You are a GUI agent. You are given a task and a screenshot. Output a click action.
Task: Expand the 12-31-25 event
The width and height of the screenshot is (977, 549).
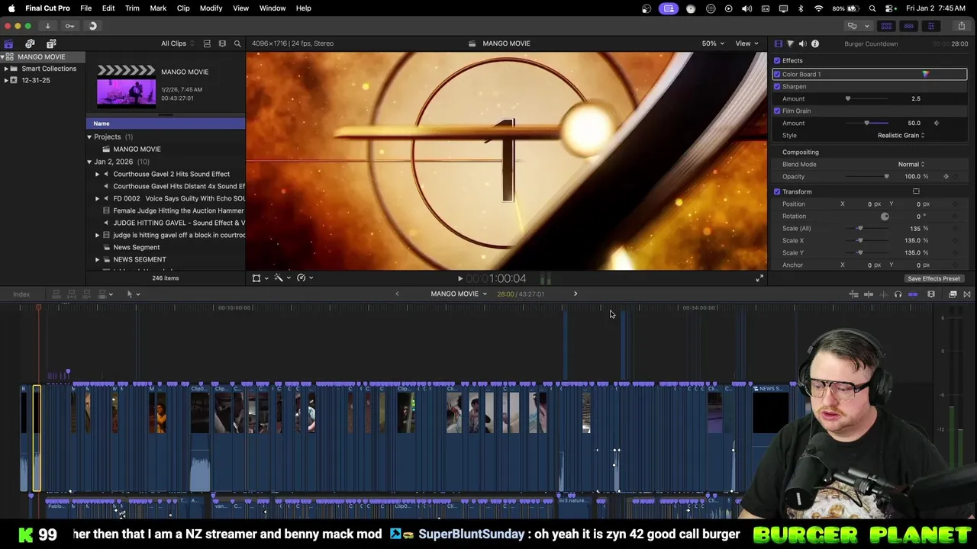6,80
